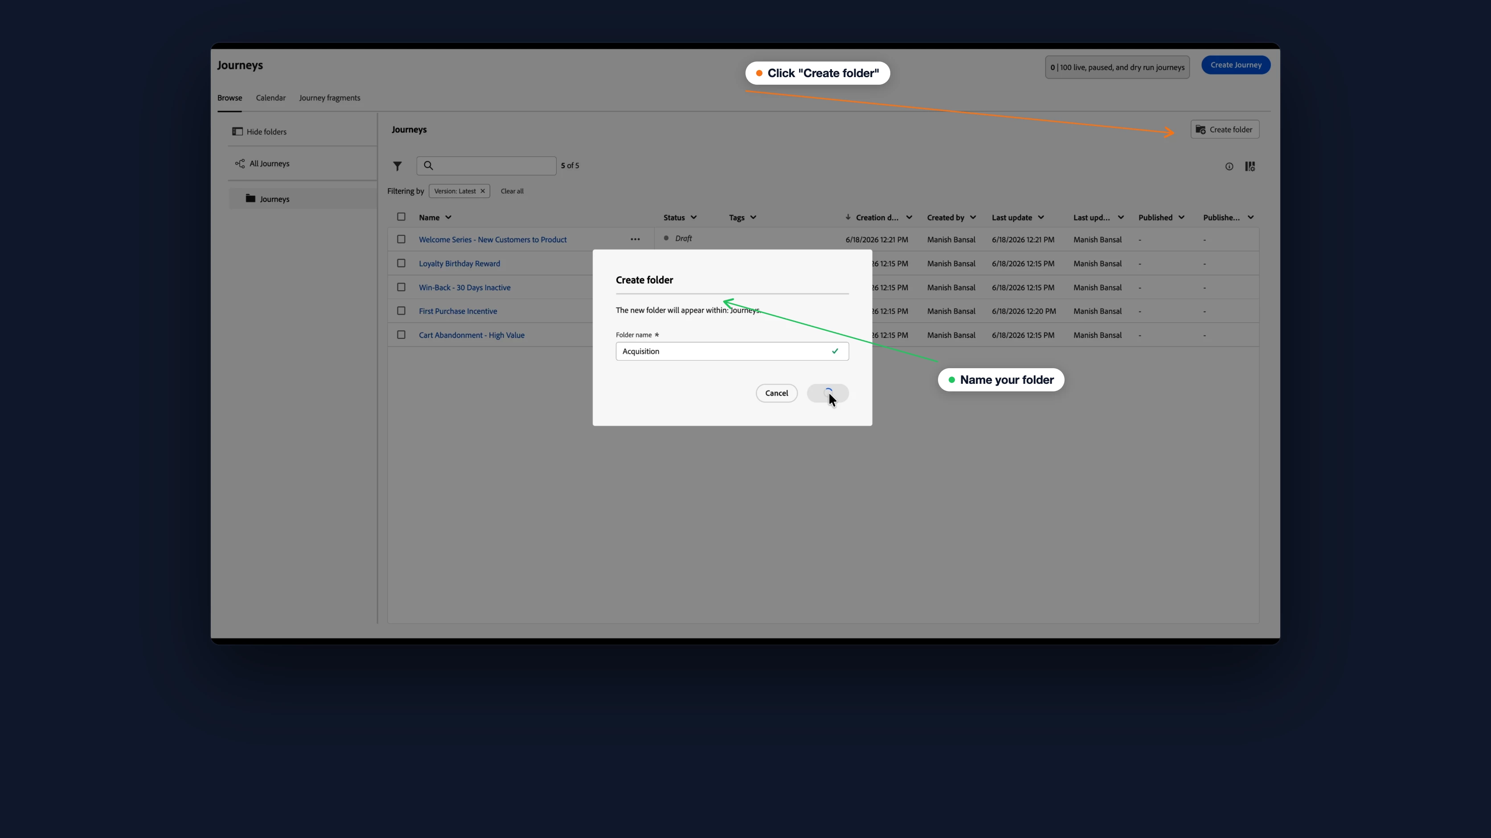Click the Create folder button
Image resolution: width=1491 pixels, height=838 pixels.
coord(1224,130)
